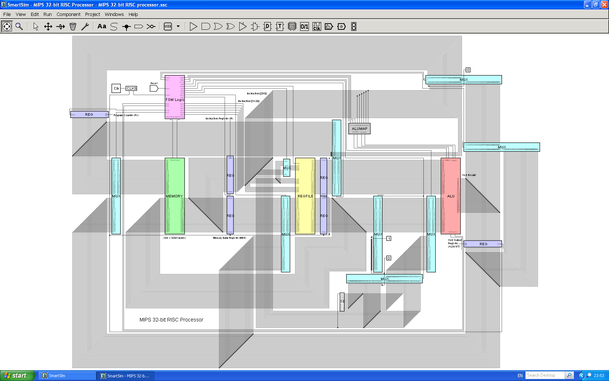The width and height of the screenshot is (609, 381).
Task: Click the green MEMORY block
Action: click(x=175, y=196)
